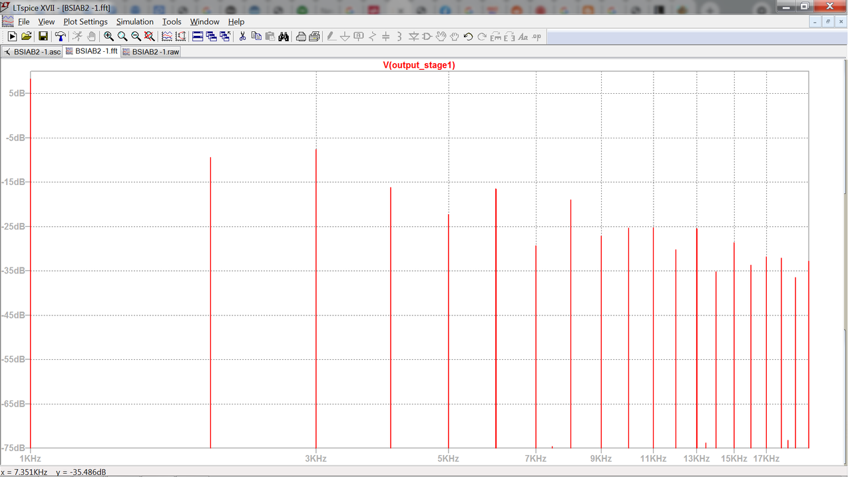Click the Redo arrow icon
This screenshot has height=483, width=852.
click(482, 37)
